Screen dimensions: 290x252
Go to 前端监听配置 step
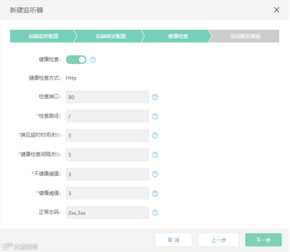click(44, 36)
